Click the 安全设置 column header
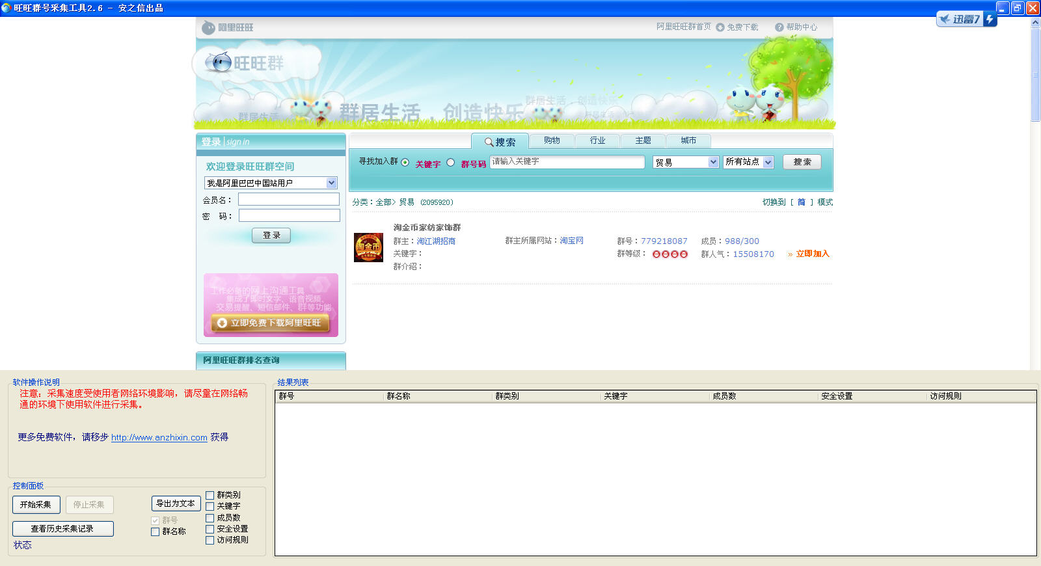 [x=872, y=396]
